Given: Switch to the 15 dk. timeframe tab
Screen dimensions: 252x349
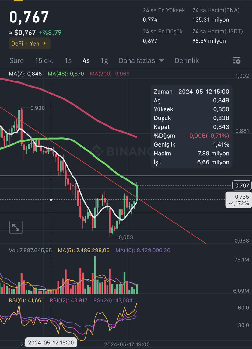Looking at the screenshot, I should tap(44, 60).
